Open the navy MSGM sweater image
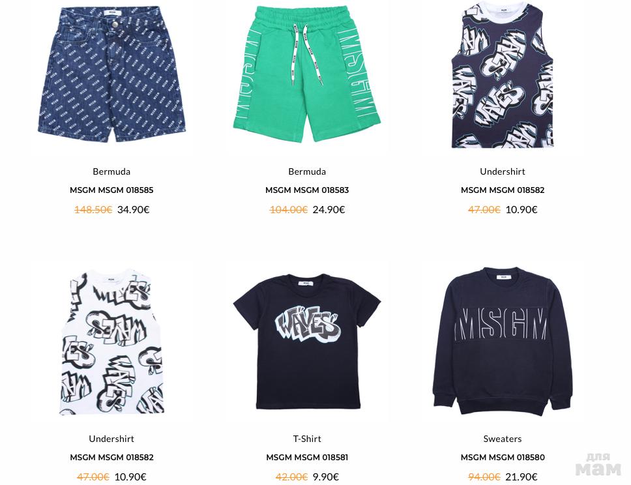 click(x=502, y=341)
